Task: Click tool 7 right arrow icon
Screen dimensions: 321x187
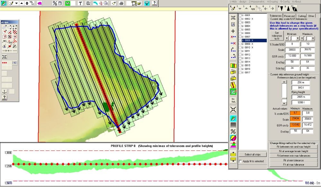Action: (x=272, y=9)
